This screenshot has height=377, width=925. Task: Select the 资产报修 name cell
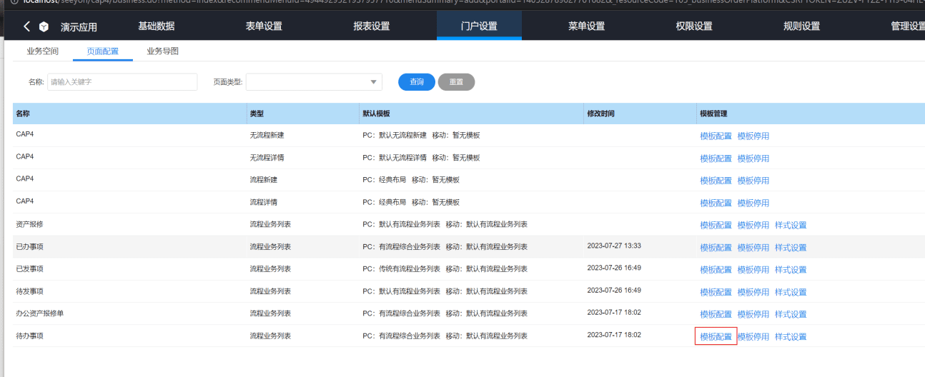pos(29,224)
